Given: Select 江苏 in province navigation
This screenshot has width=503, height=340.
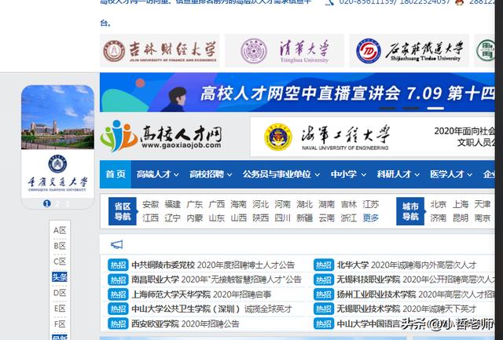Looking at the screenshot, I should pos(371,204).
